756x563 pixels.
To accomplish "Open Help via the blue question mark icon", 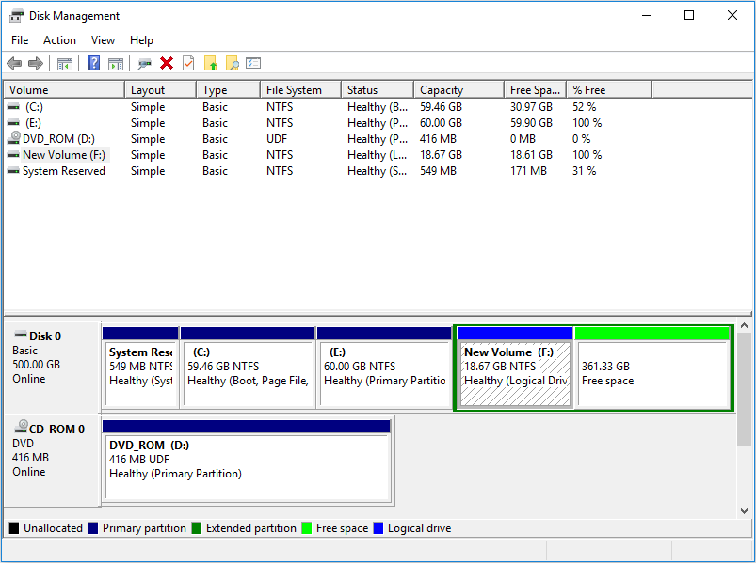I will (93, 63).
